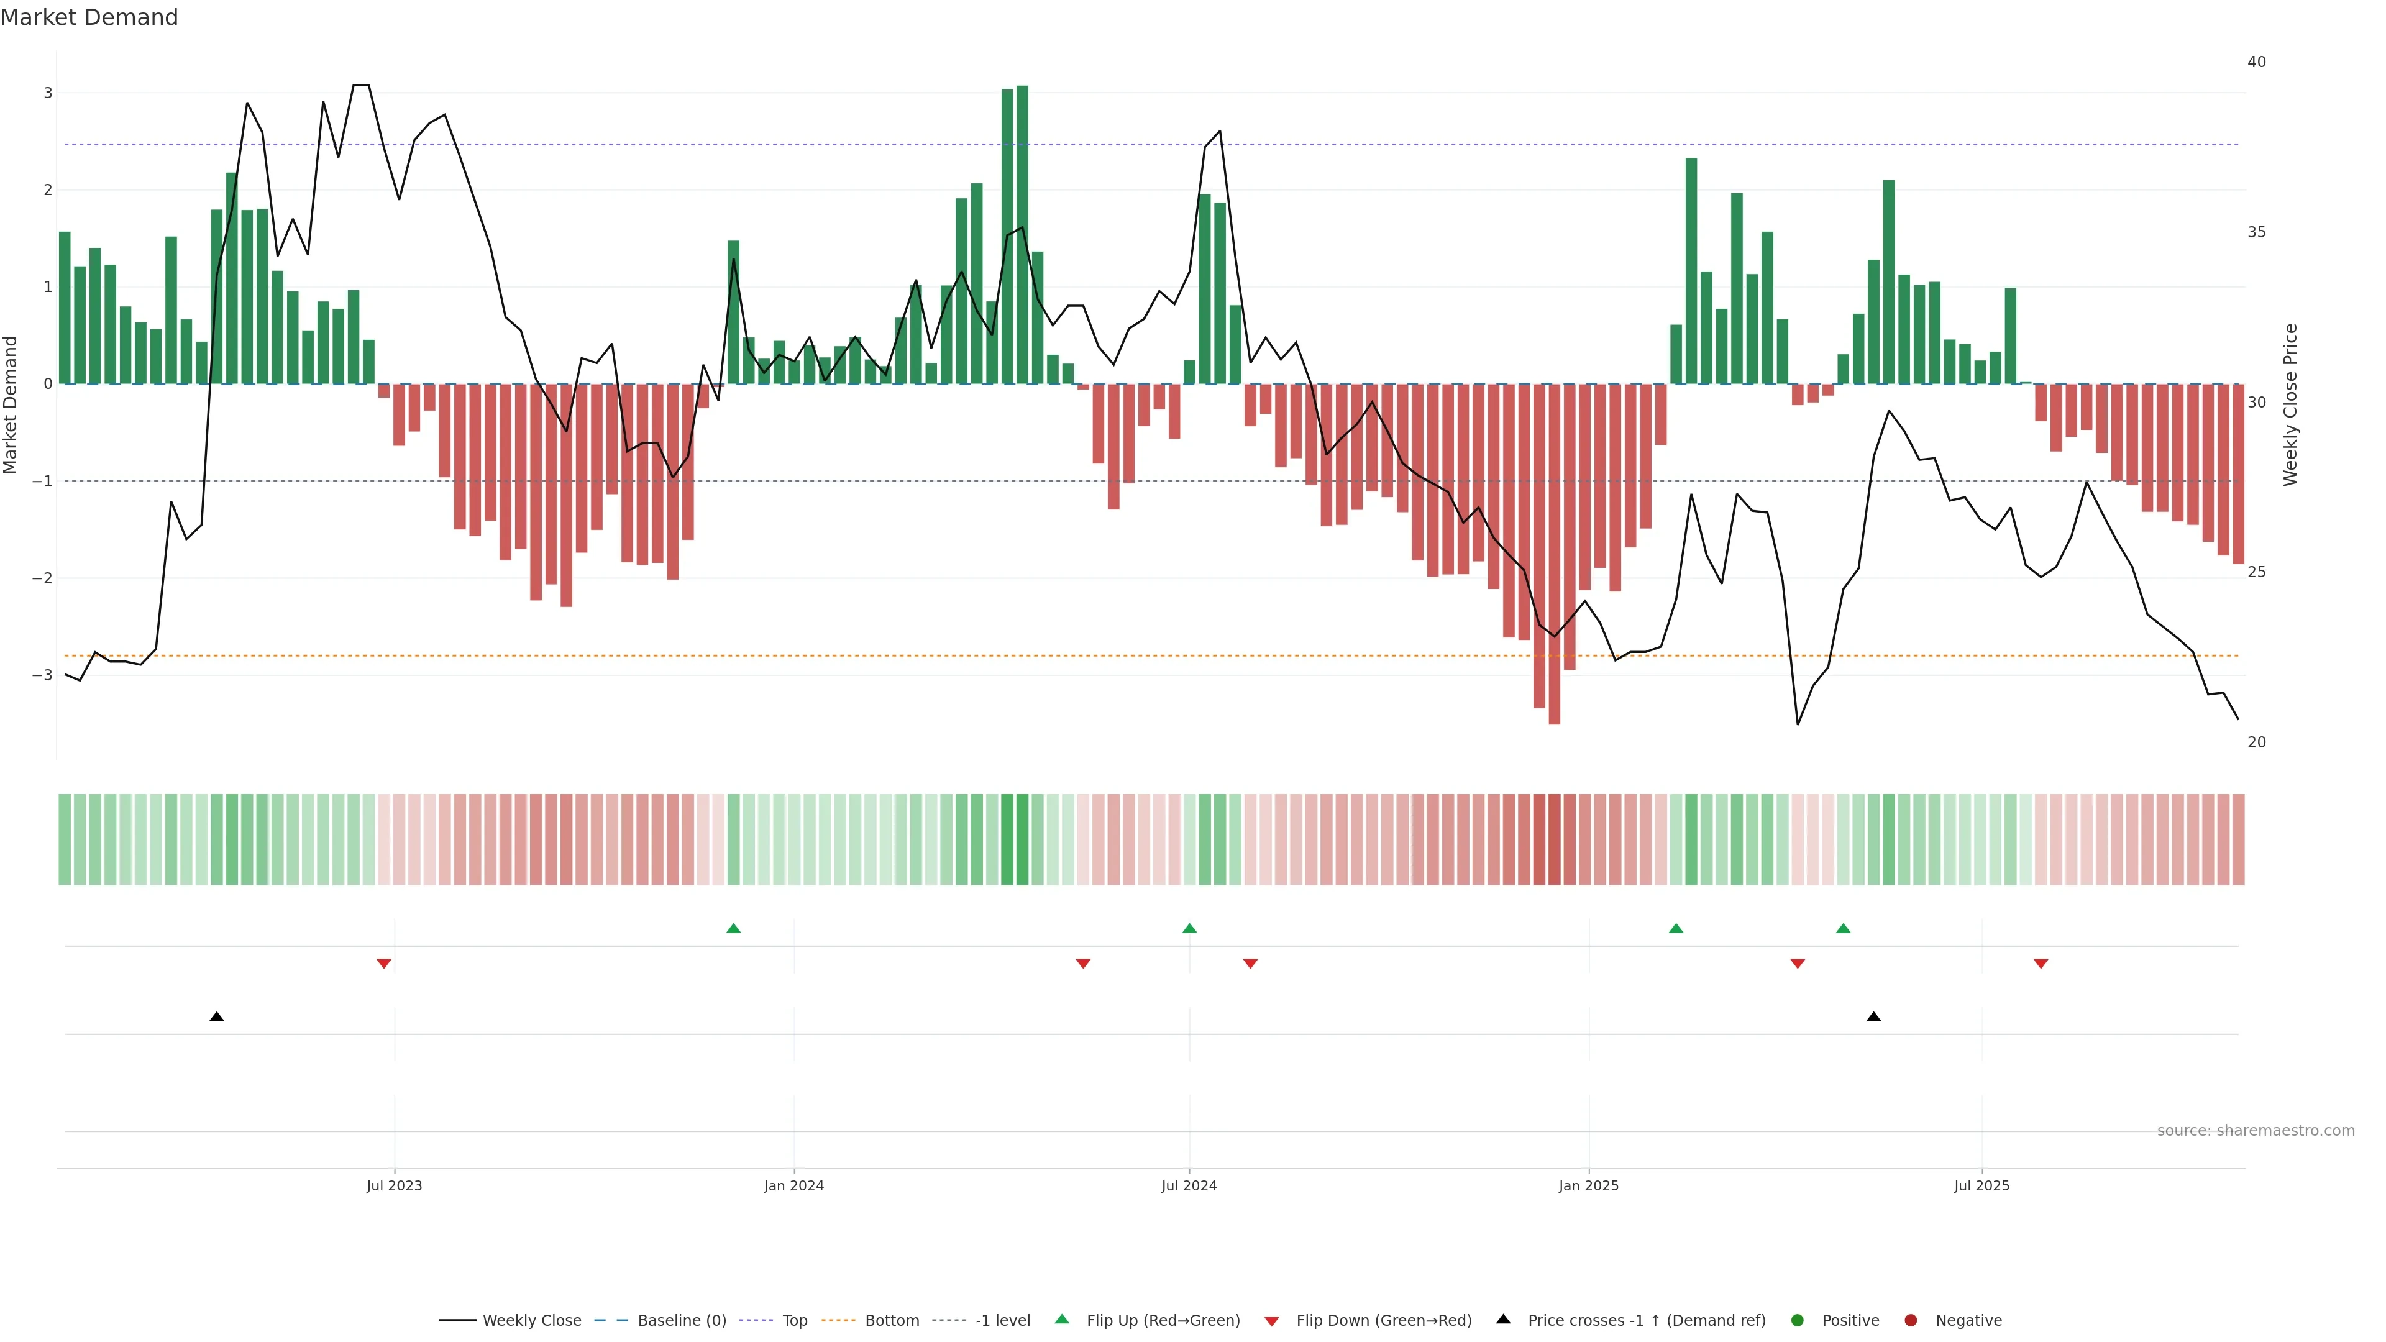Screen dimensions: 2386x1342
Task: Click the first green flip-up marker near Dec 2023
Action: point(734,928)
